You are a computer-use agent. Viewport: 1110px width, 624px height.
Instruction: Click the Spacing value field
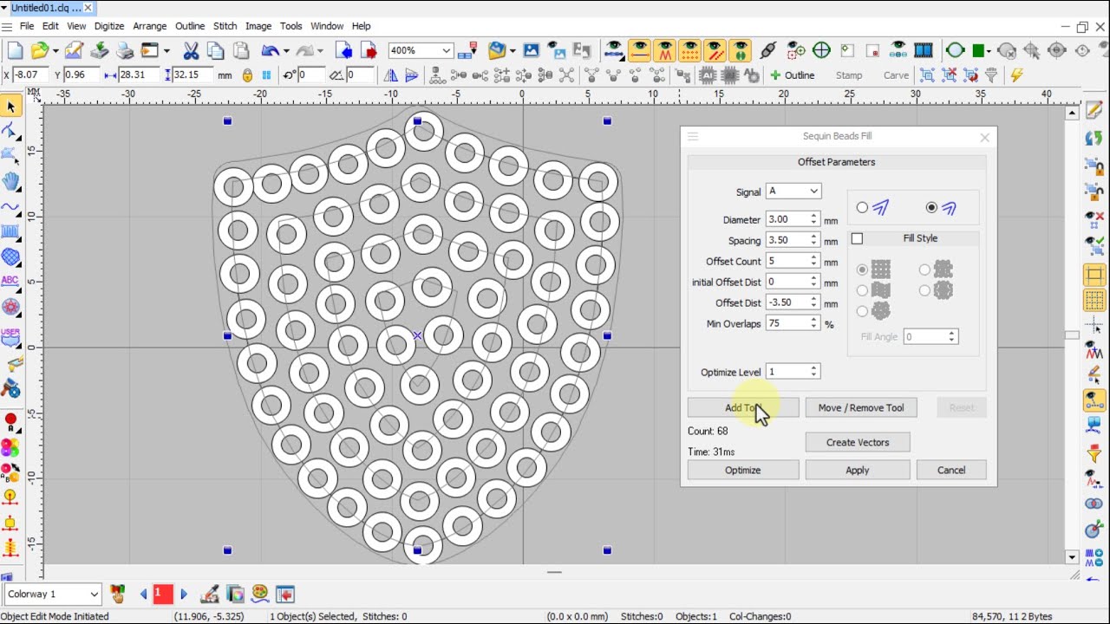coord(787,240)
